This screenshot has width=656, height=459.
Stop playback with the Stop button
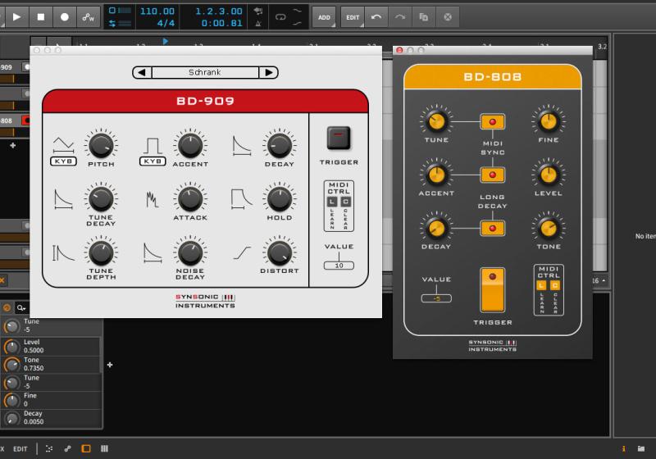pos(40,17)
